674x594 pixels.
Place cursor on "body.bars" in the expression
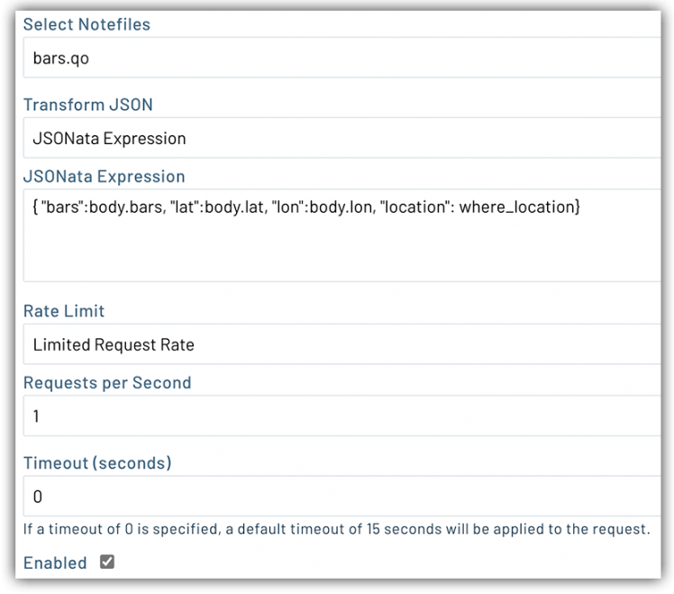(x=116, y=208)
